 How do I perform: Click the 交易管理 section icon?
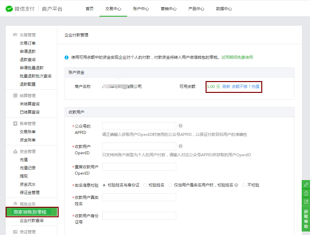click(15, 35)
